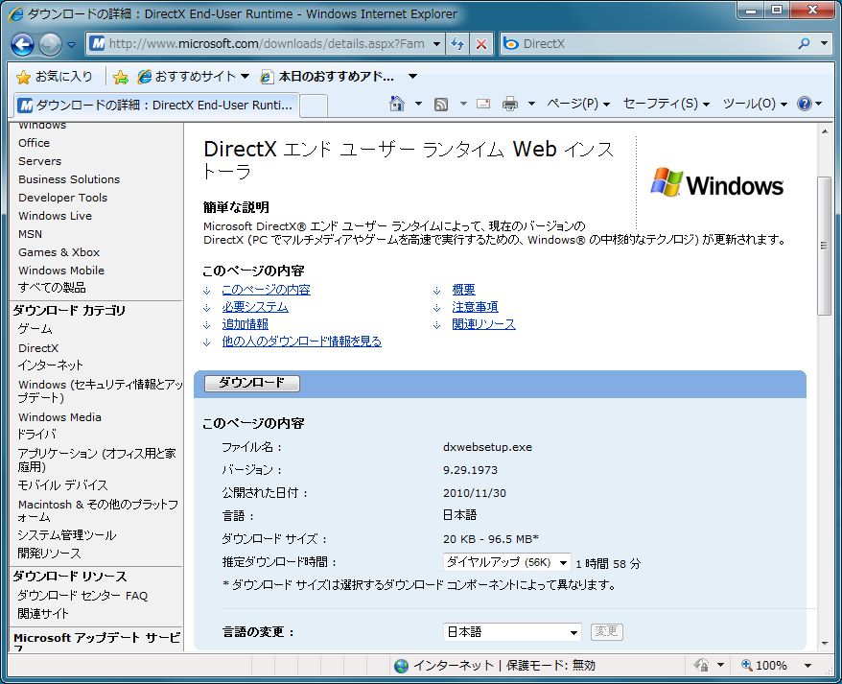Open 開発リソース category link
The image size is (842, 684).
[x=50, y=554]
